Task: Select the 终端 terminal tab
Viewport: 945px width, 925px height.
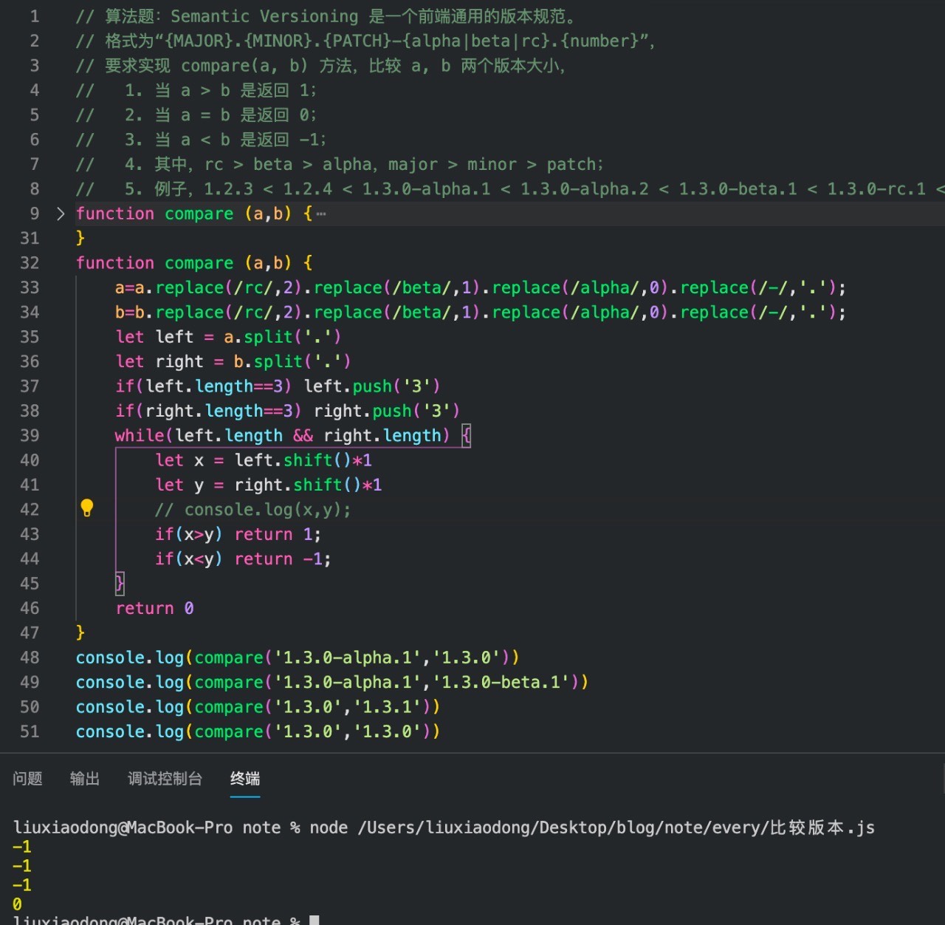Action: 245,779
